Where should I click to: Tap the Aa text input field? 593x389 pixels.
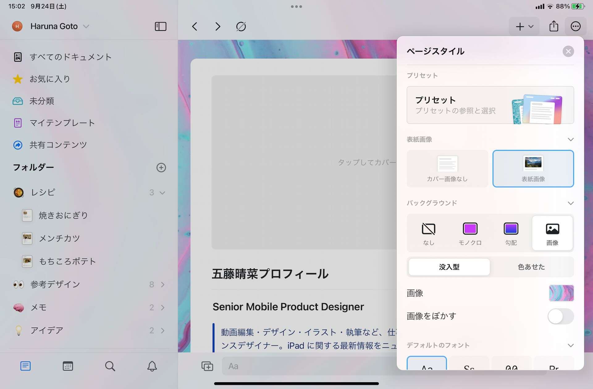(309, 366)
